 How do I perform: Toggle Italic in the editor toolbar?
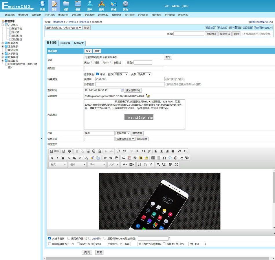57,158
